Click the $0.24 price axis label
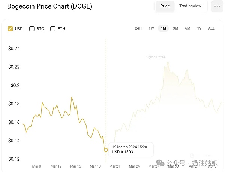Image resolution: width=225 pixels, height=172 pixels. (x=14, y=49)
